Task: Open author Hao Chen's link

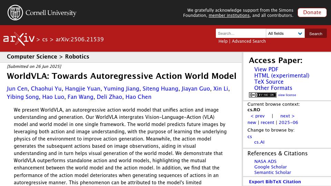Action: [x=139, y=97]
